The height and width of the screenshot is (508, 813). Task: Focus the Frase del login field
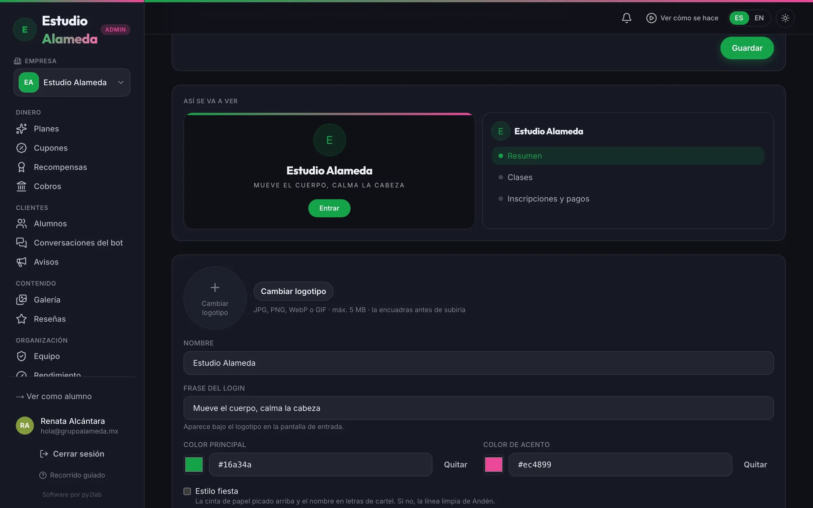478,408
